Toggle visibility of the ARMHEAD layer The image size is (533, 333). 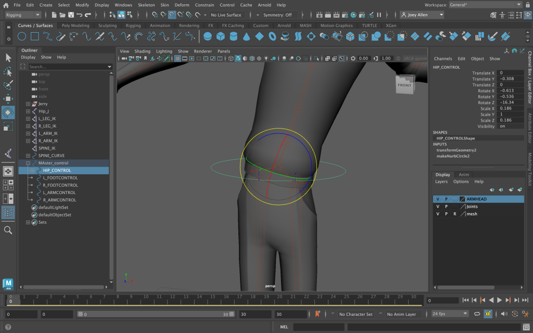(x=438, y=199)
